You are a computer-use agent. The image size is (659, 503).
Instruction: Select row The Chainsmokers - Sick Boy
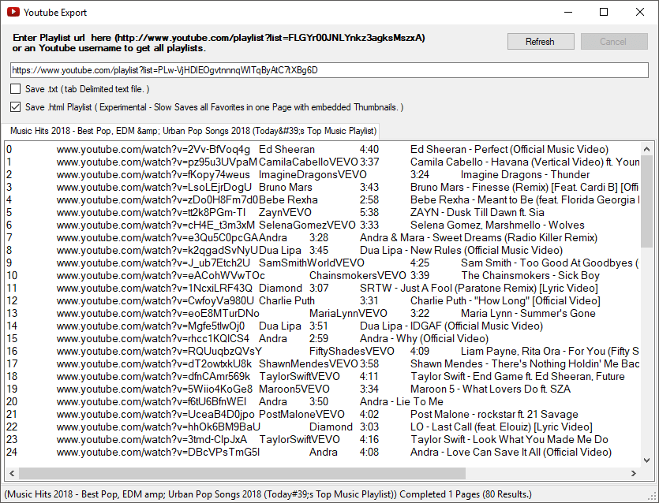pyautogui.click(x=323, y=275)
